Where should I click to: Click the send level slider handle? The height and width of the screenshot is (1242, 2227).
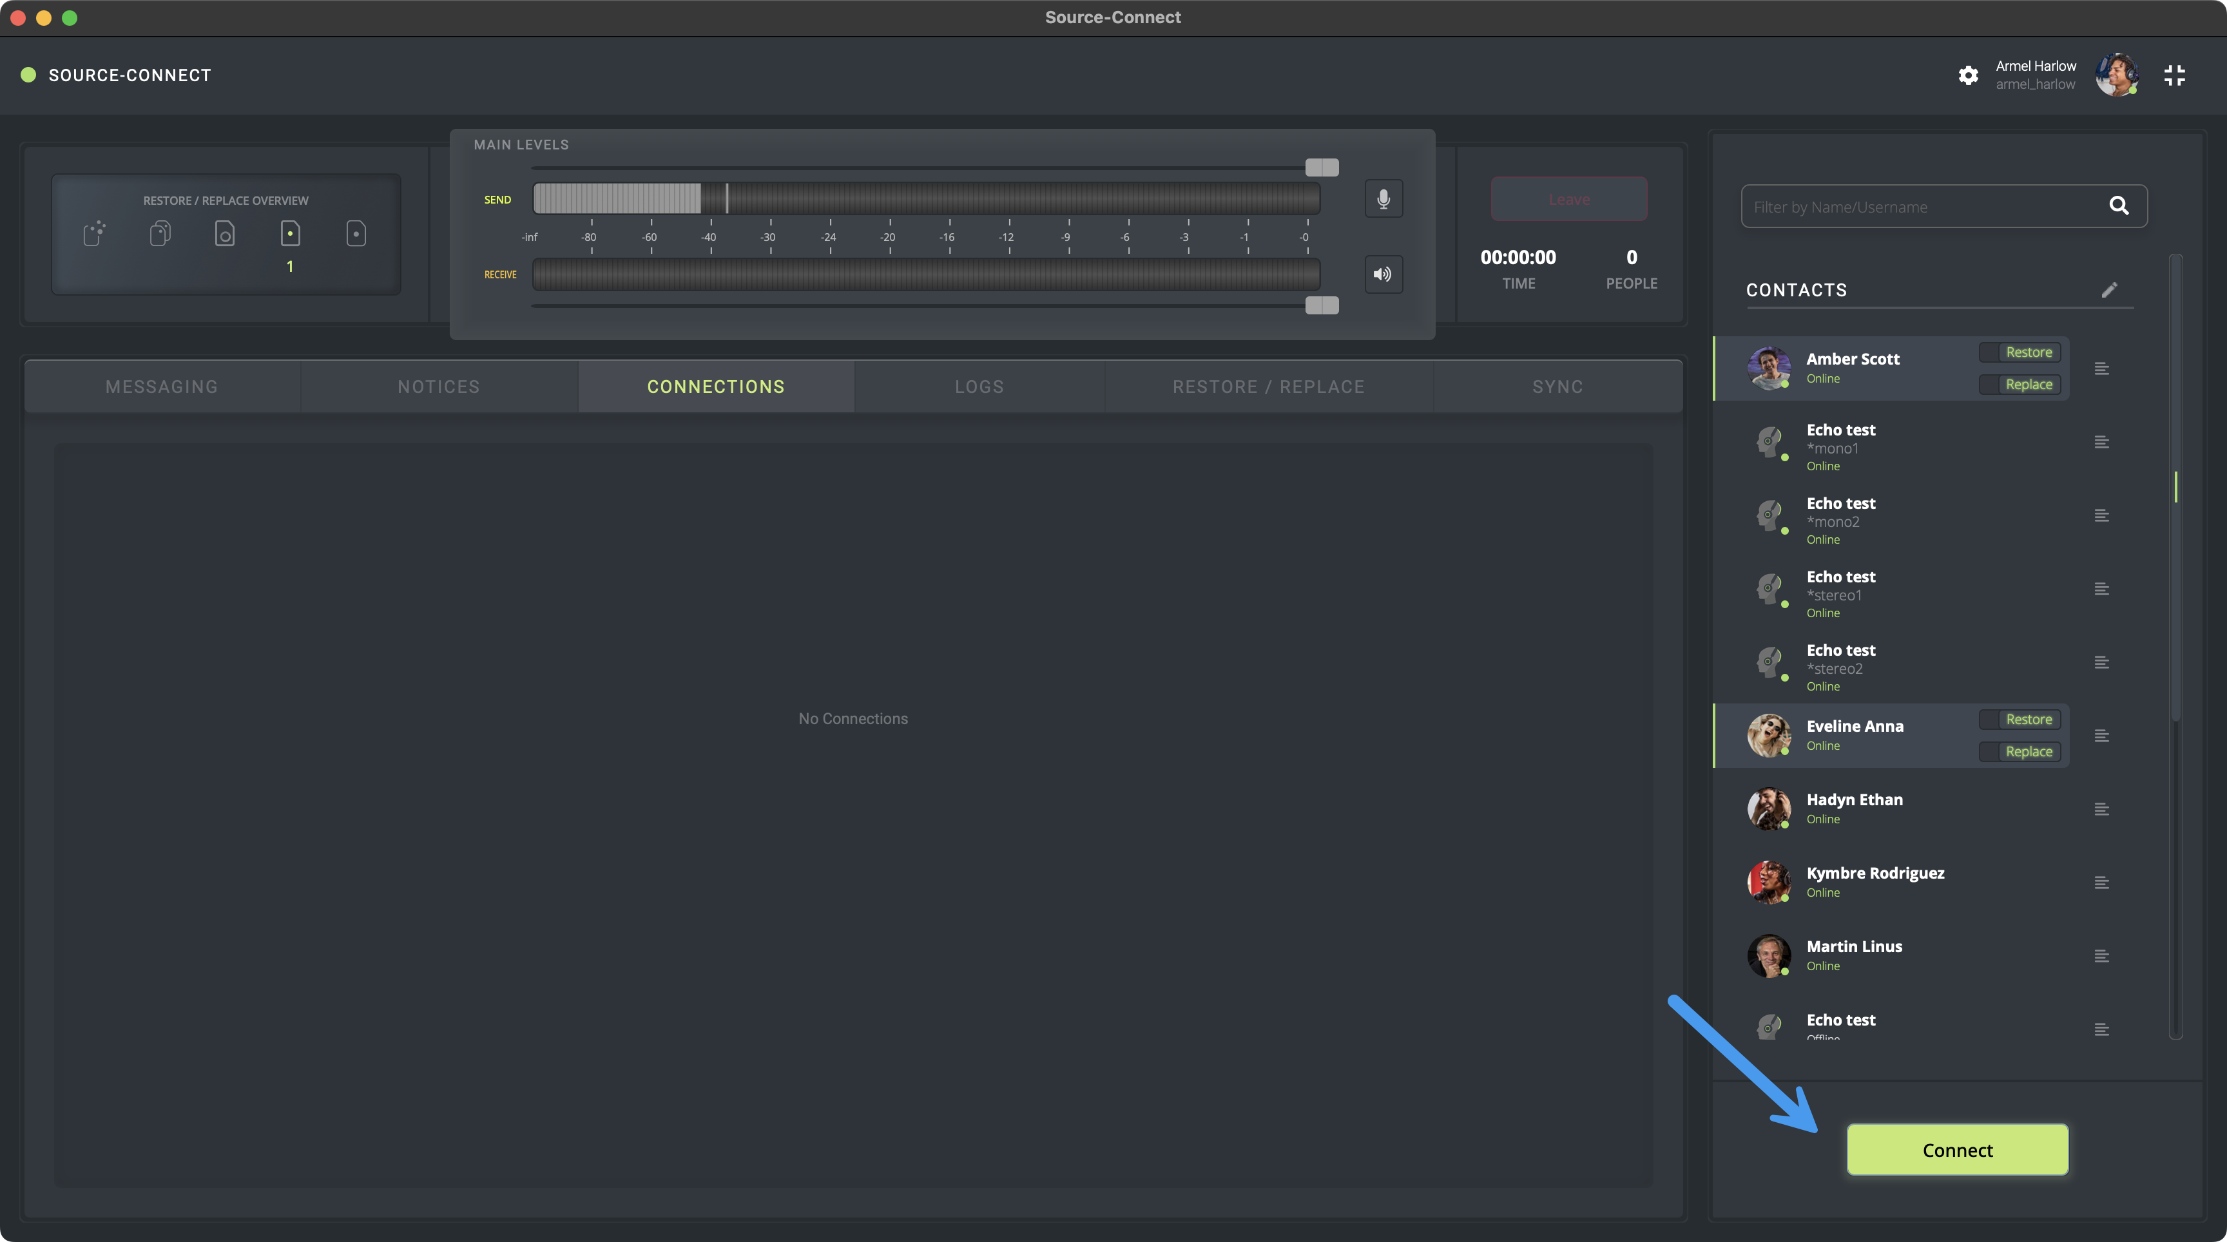point(1321,167)
